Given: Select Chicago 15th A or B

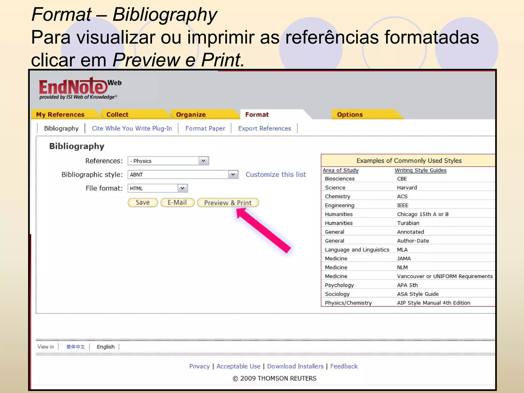Looking at the screenshot, I should click(x=423, y=214).
